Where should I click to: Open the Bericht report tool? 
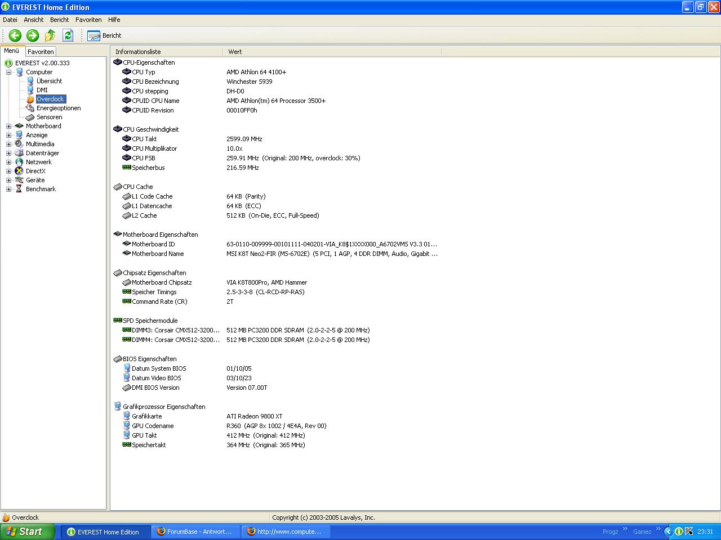(104, 35)
